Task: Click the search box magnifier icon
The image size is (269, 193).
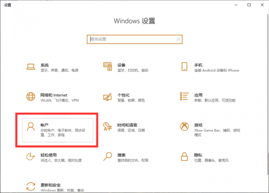Action: 178,39
